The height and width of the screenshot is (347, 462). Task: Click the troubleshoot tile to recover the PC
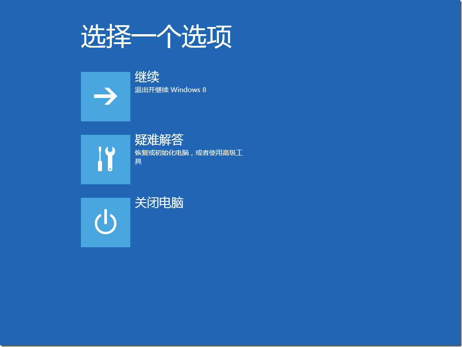(x=105, y=160)
